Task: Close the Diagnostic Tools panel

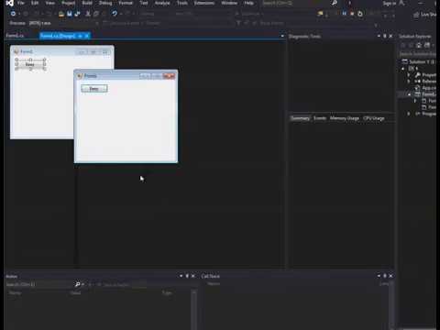Action: (x=390, y=36)
